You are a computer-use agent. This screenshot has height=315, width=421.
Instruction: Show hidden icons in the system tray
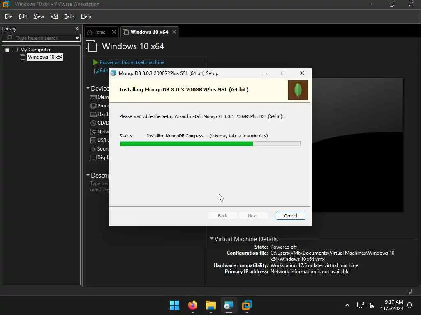pos(347,305)
